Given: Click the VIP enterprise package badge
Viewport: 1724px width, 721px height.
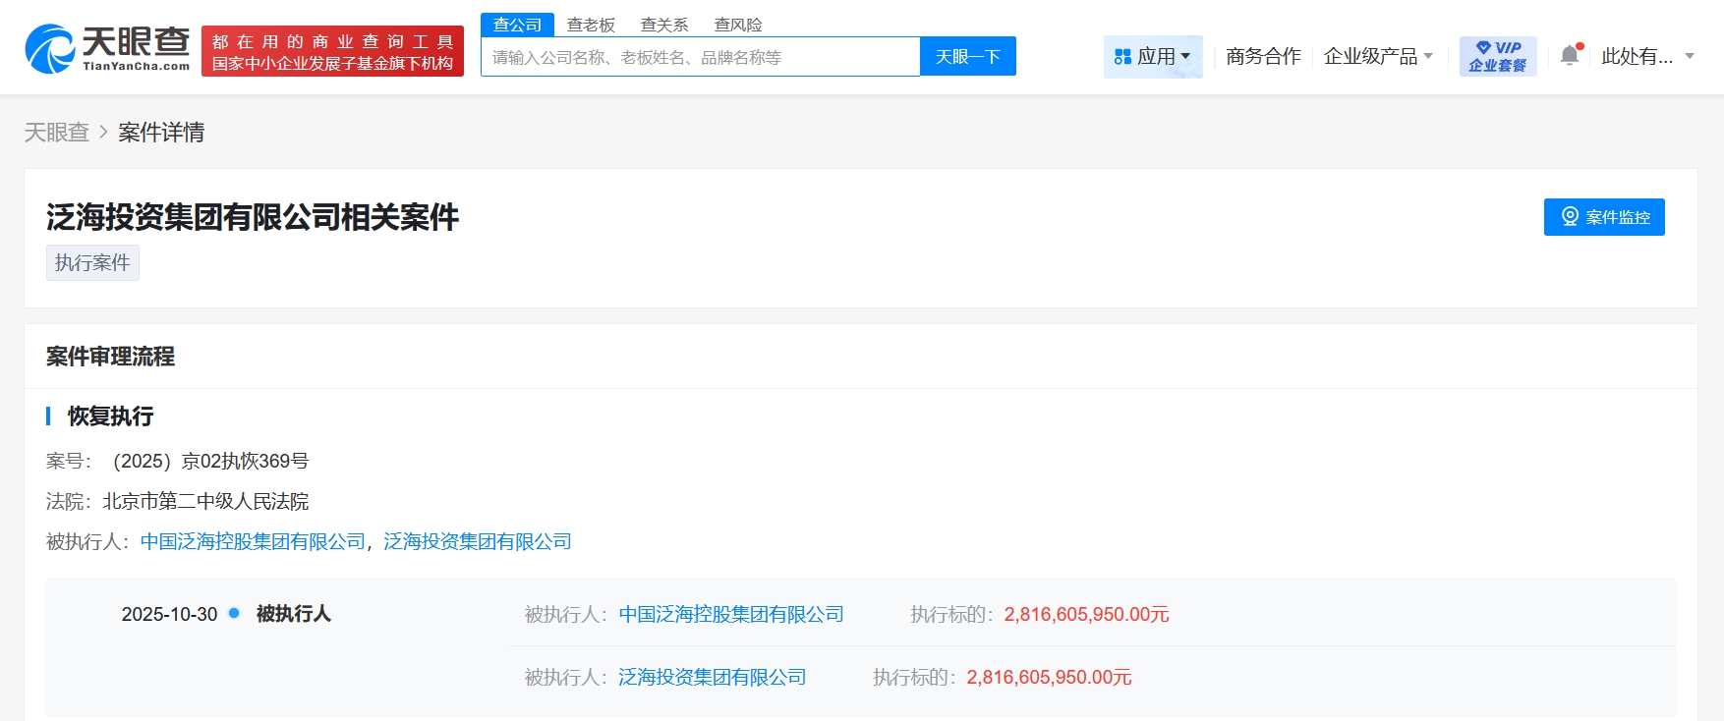Looking at the screenshot, I should (1497, 56).
